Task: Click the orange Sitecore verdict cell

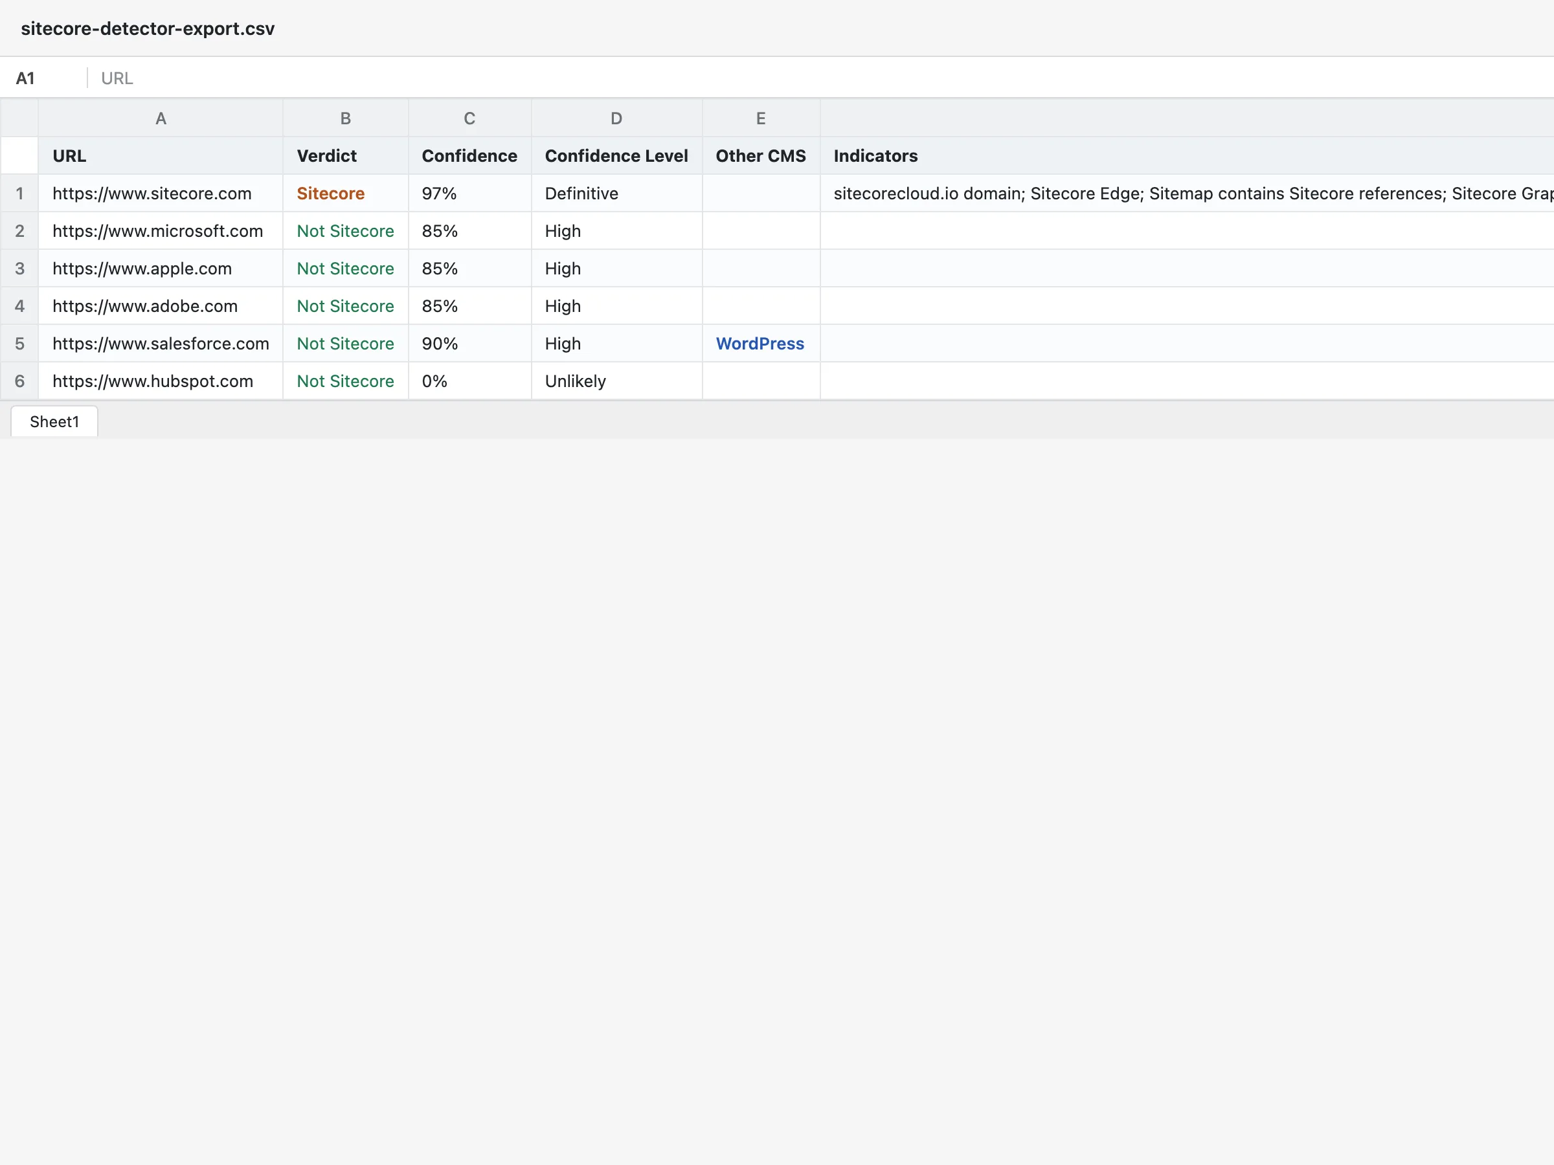Action: [346, 193]
